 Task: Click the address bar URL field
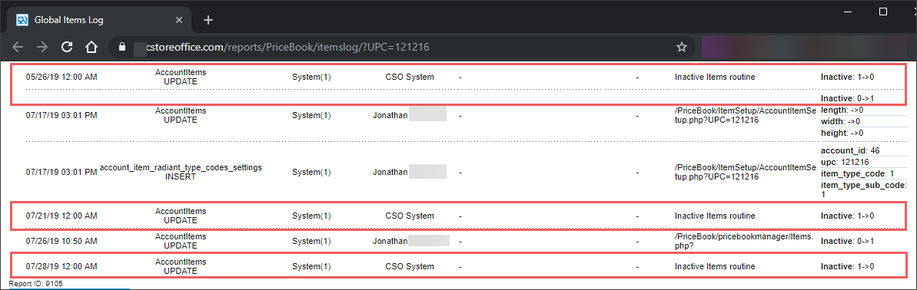(x=401, y=48)
